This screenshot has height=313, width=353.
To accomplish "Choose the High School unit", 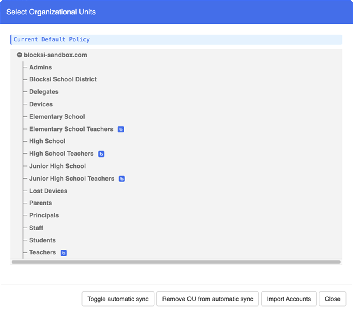I will click(x=47, y=141).
